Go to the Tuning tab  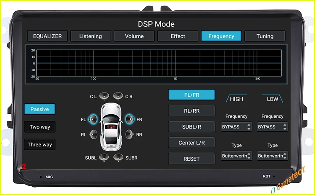265,36
